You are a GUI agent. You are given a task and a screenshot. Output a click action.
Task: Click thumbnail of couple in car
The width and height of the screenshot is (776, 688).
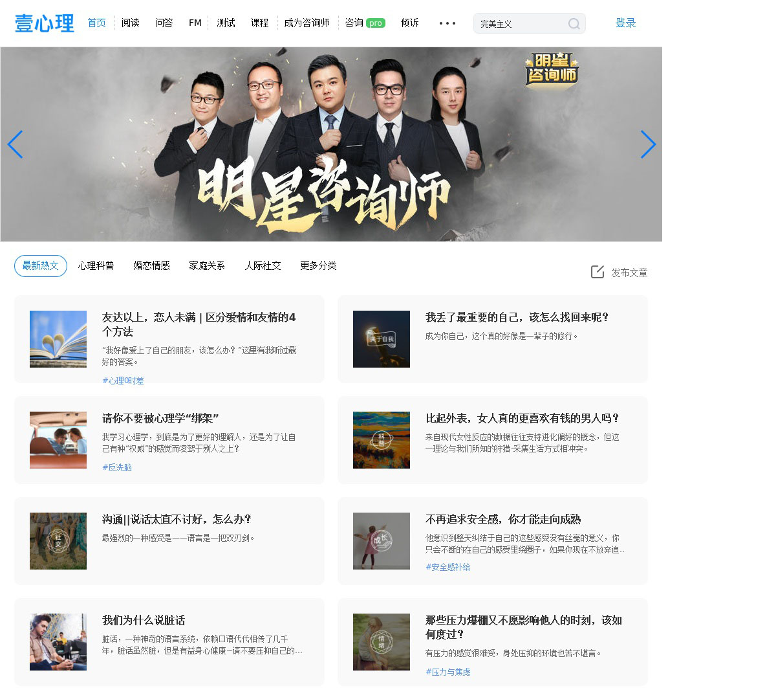58,440
